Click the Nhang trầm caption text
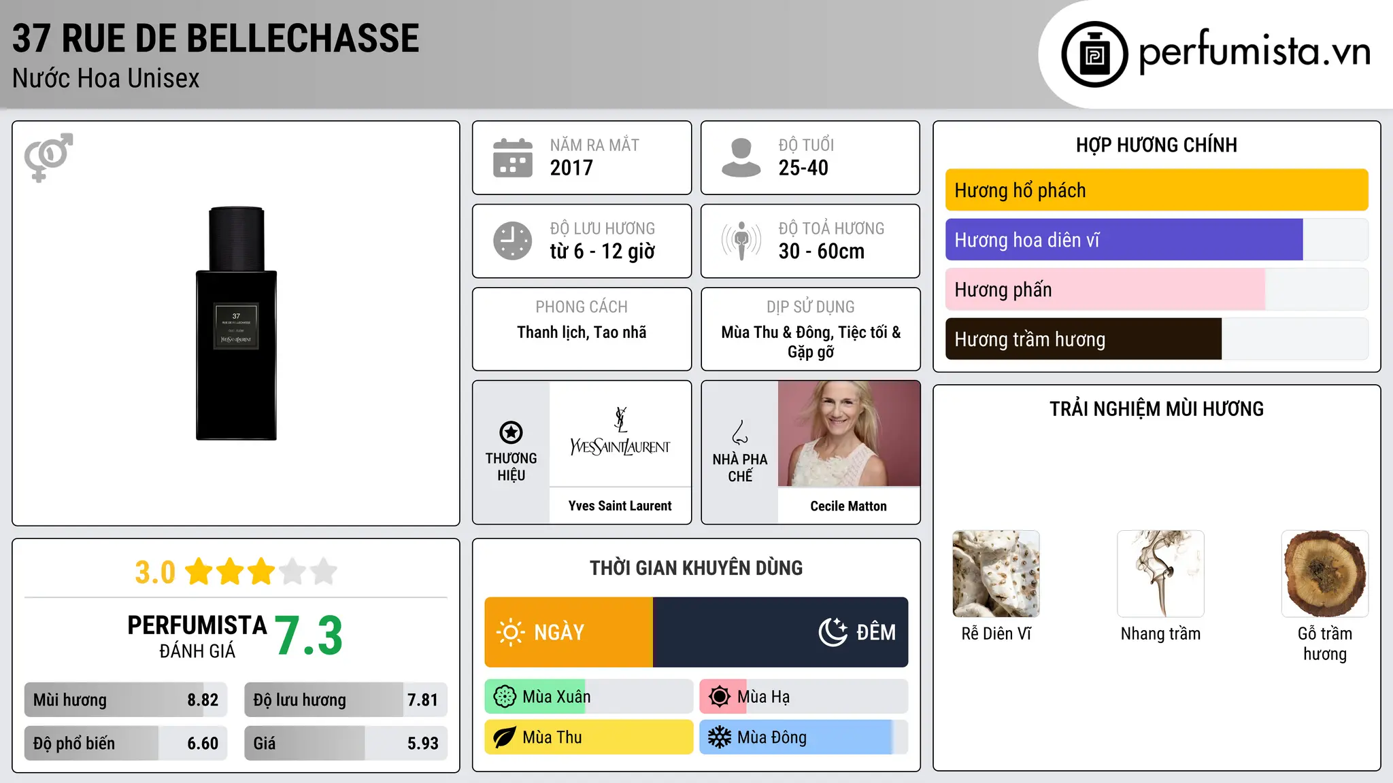The height and width of the screenshot is (783, 1393). click(x=1160, y=634)
